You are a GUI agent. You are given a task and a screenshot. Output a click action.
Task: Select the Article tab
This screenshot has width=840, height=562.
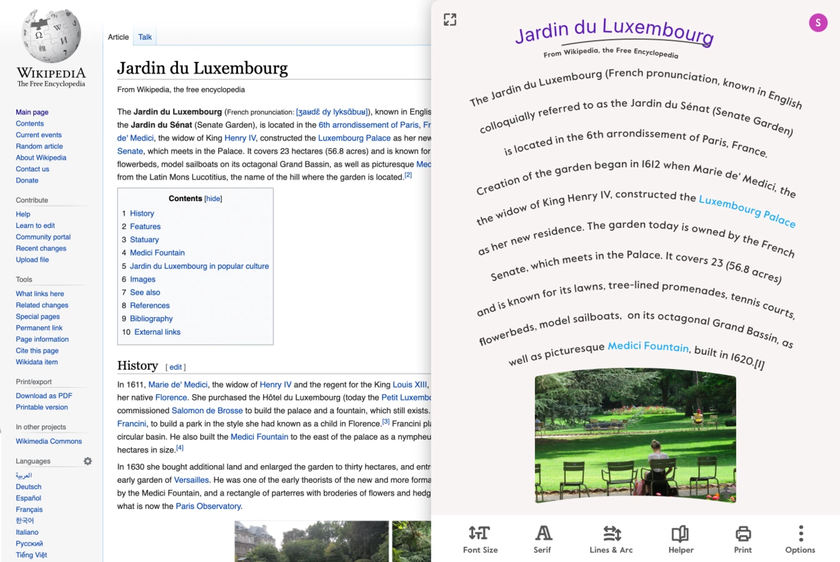(118, 37)
